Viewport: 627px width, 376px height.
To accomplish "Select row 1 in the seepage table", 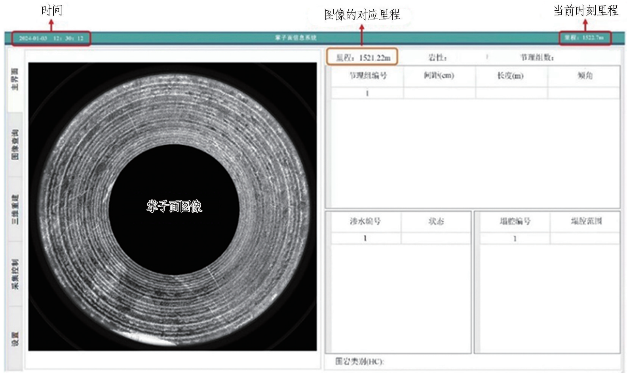I will [x=365, y=238].
